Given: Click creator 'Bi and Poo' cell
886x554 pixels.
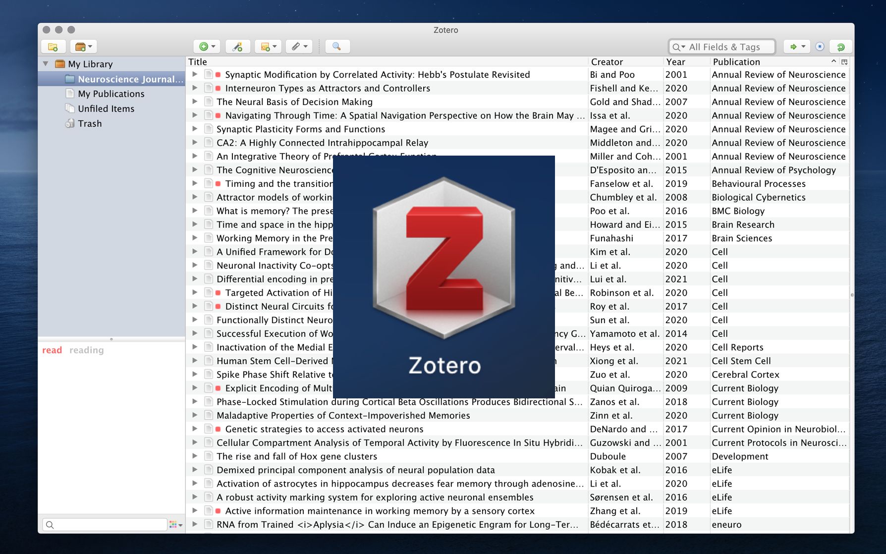Looking at the screenshot, I should [612, 74].
